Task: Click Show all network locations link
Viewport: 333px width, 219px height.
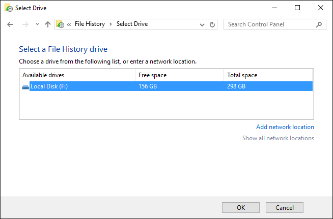Action: coord(278,138)
